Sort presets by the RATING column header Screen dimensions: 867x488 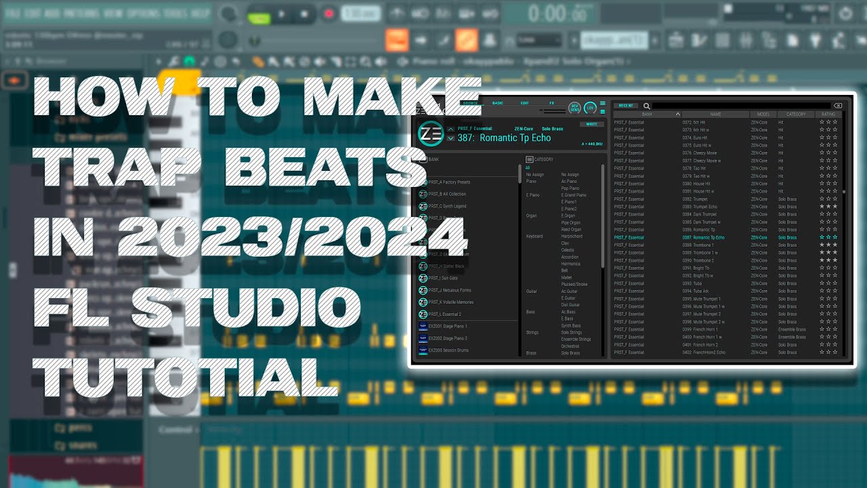829,115
